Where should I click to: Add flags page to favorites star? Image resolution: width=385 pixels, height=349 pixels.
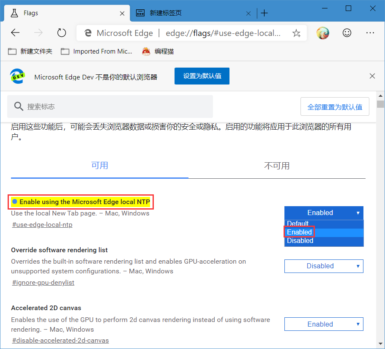[297, 33]
